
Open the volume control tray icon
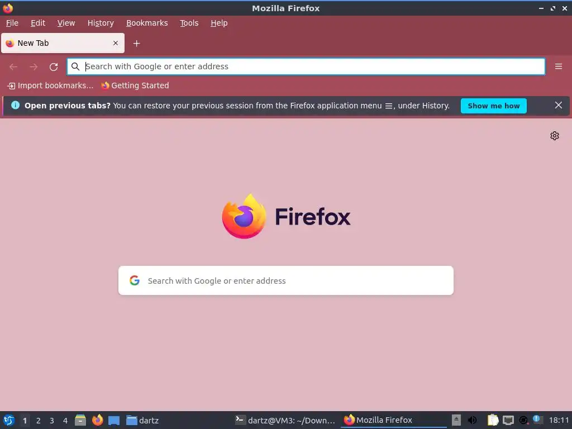472,420
